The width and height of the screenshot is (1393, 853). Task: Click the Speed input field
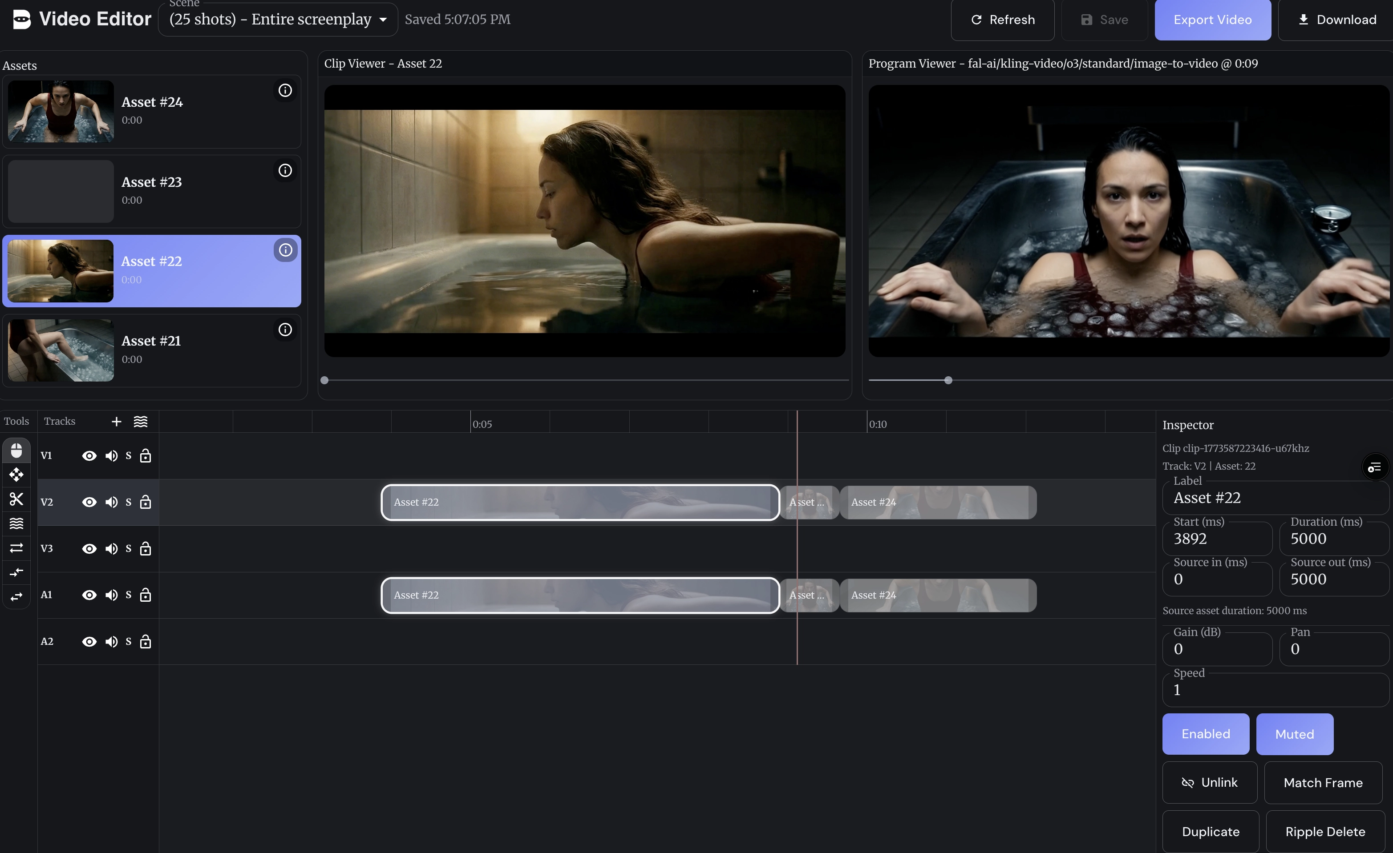tap(1276, 690)
